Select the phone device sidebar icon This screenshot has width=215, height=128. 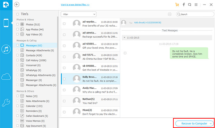[6, 23]
